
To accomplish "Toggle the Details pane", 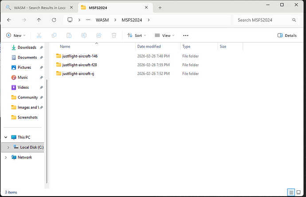I will (x=287, y=35).
